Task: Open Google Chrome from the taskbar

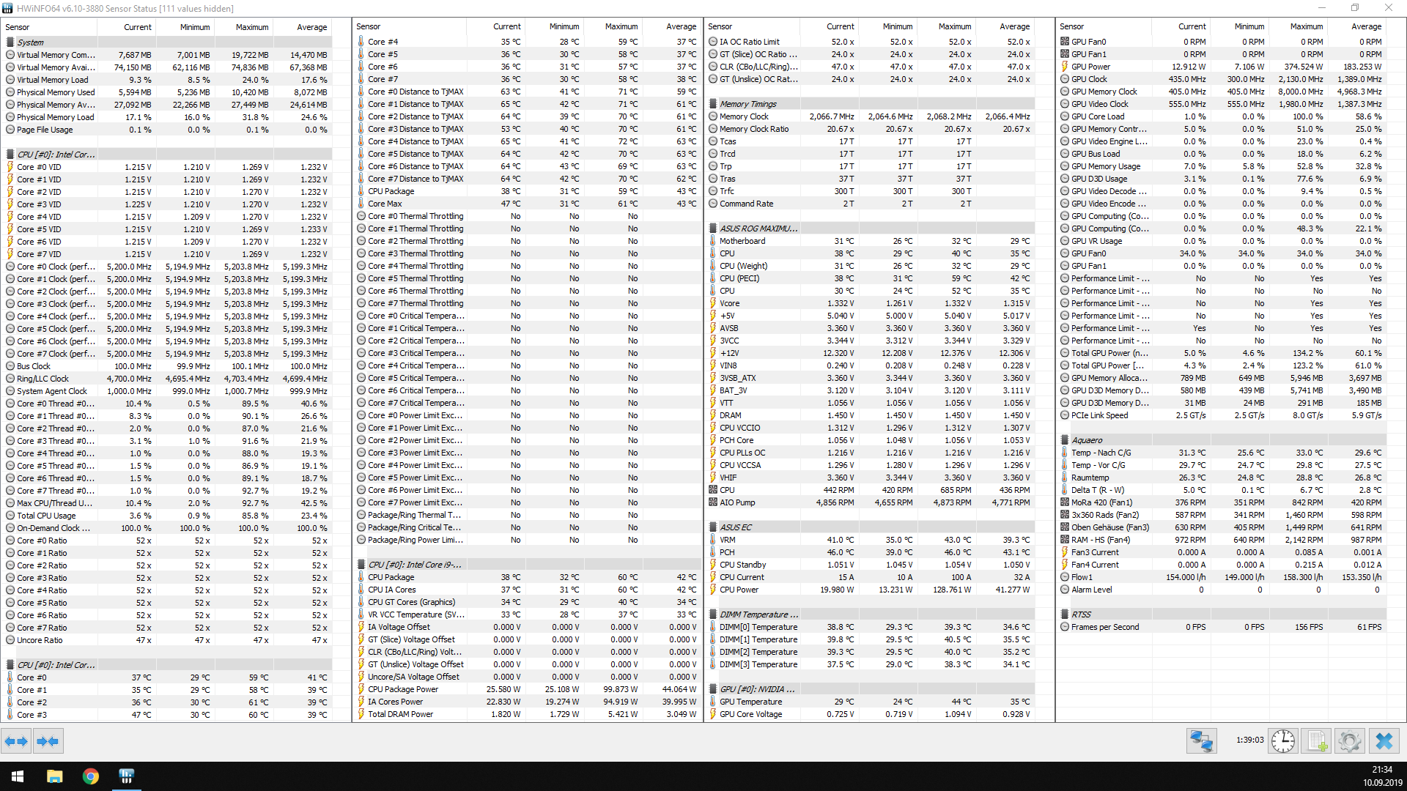Action: click(x=91, y=776)
